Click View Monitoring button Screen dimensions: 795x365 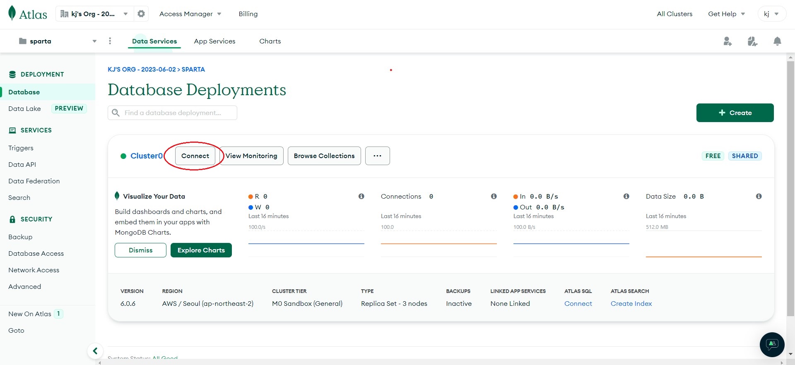251,156
